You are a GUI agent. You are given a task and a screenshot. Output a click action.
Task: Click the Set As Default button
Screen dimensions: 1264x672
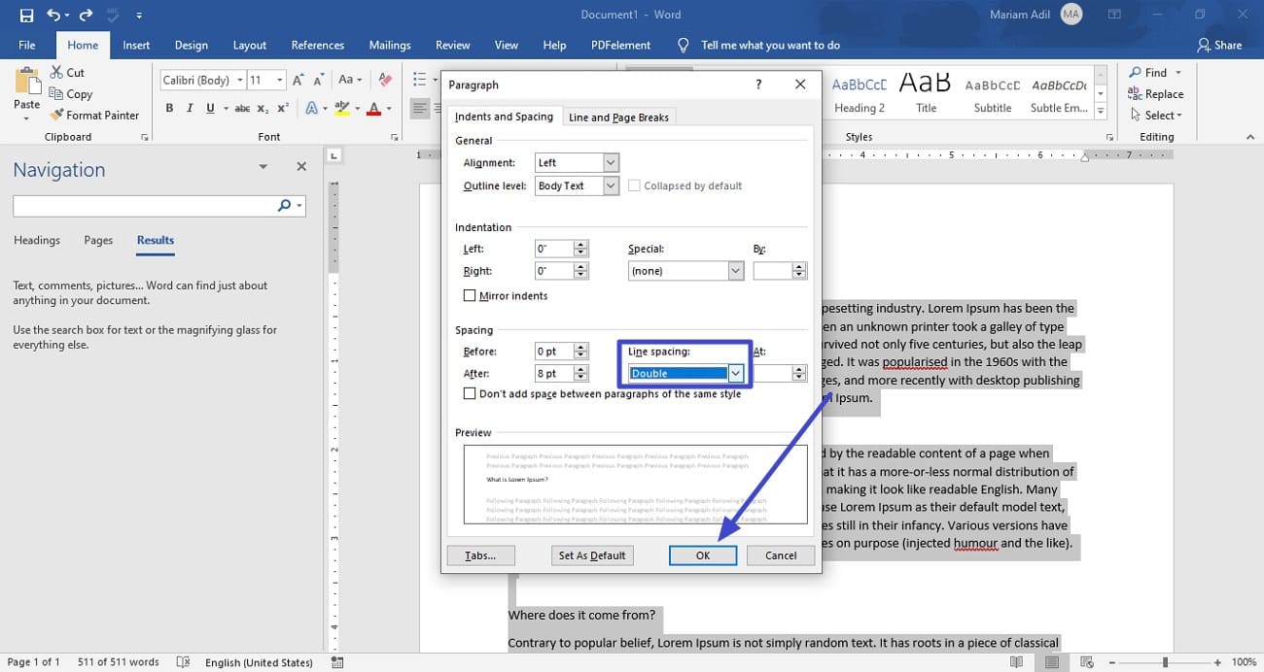(592, 555)
